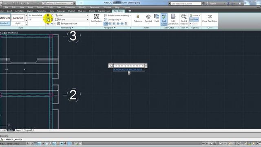This screenshot has width=261, height=147.
Task: Click the command line input
Action: click(x=130, y=140)
